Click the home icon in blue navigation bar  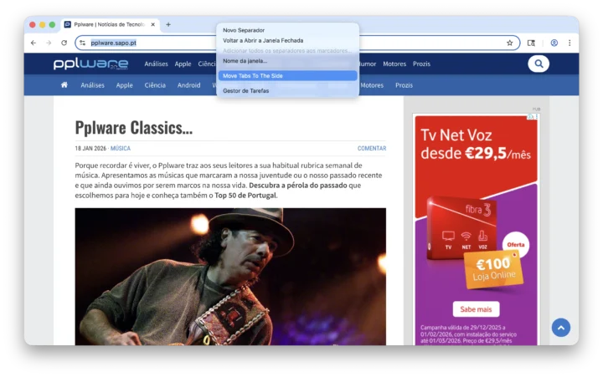pos(64,85)
